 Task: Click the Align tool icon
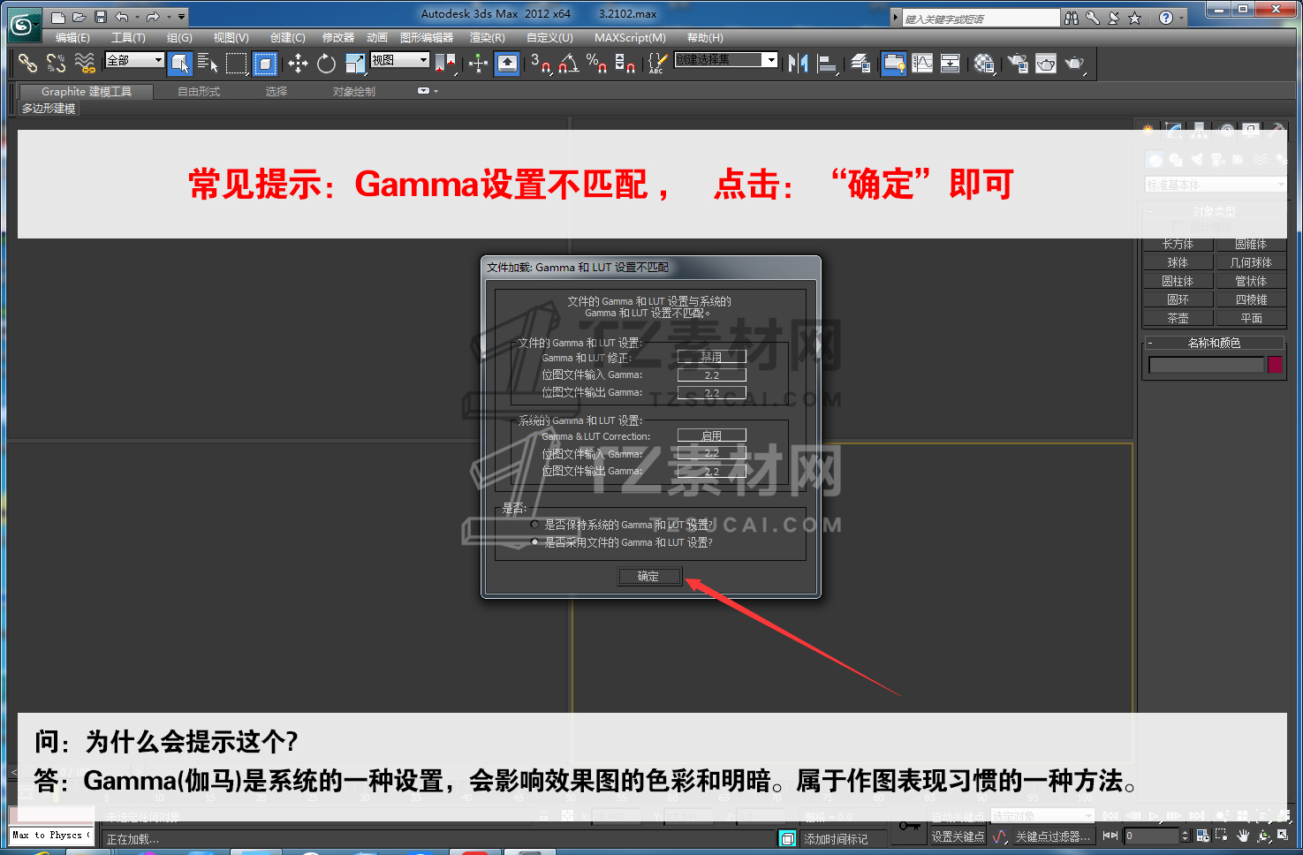point(828,63)
